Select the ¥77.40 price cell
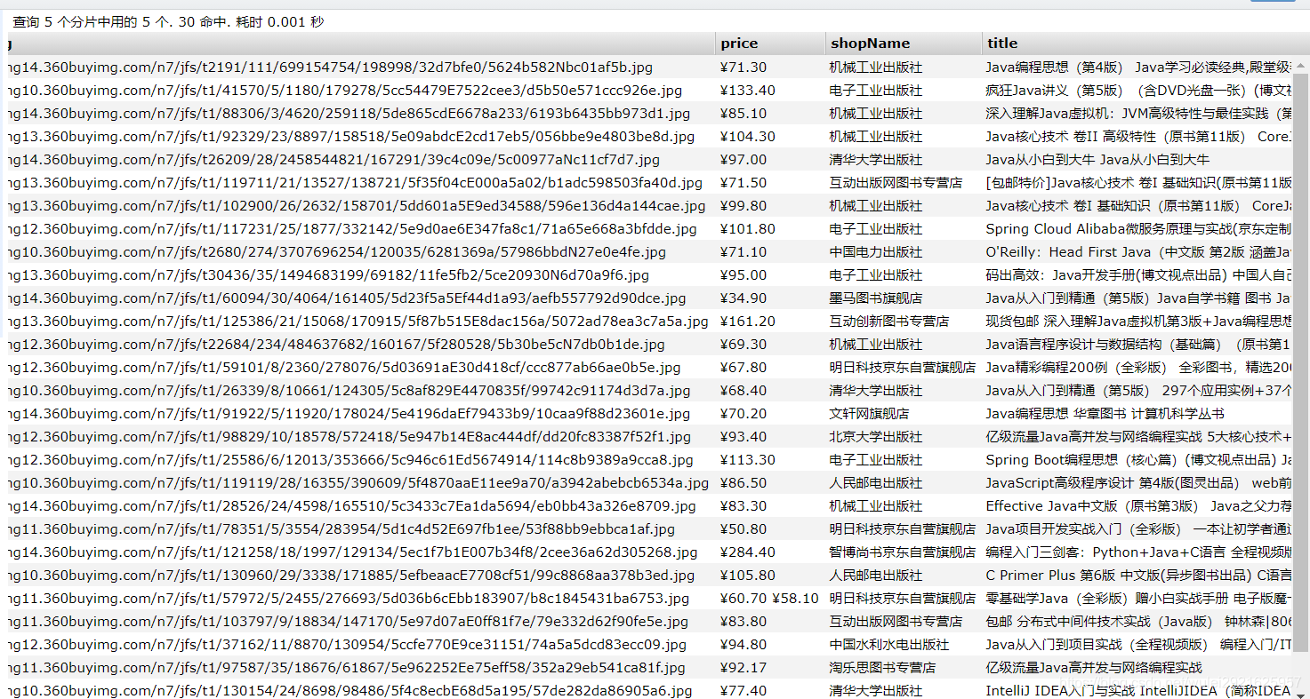This screenshot has height=699, width=1310. coord(743,691)
